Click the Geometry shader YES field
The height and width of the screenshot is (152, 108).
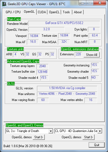[95, 72]
